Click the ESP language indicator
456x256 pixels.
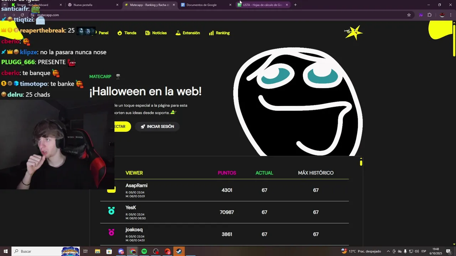pos(424,251)
